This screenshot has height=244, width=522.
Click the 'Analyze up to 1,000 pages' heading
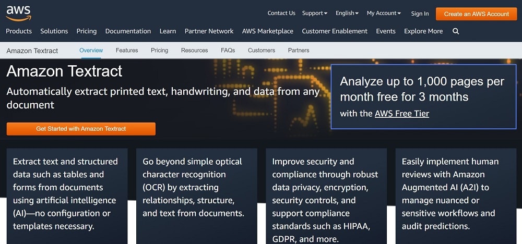point(422,89)
